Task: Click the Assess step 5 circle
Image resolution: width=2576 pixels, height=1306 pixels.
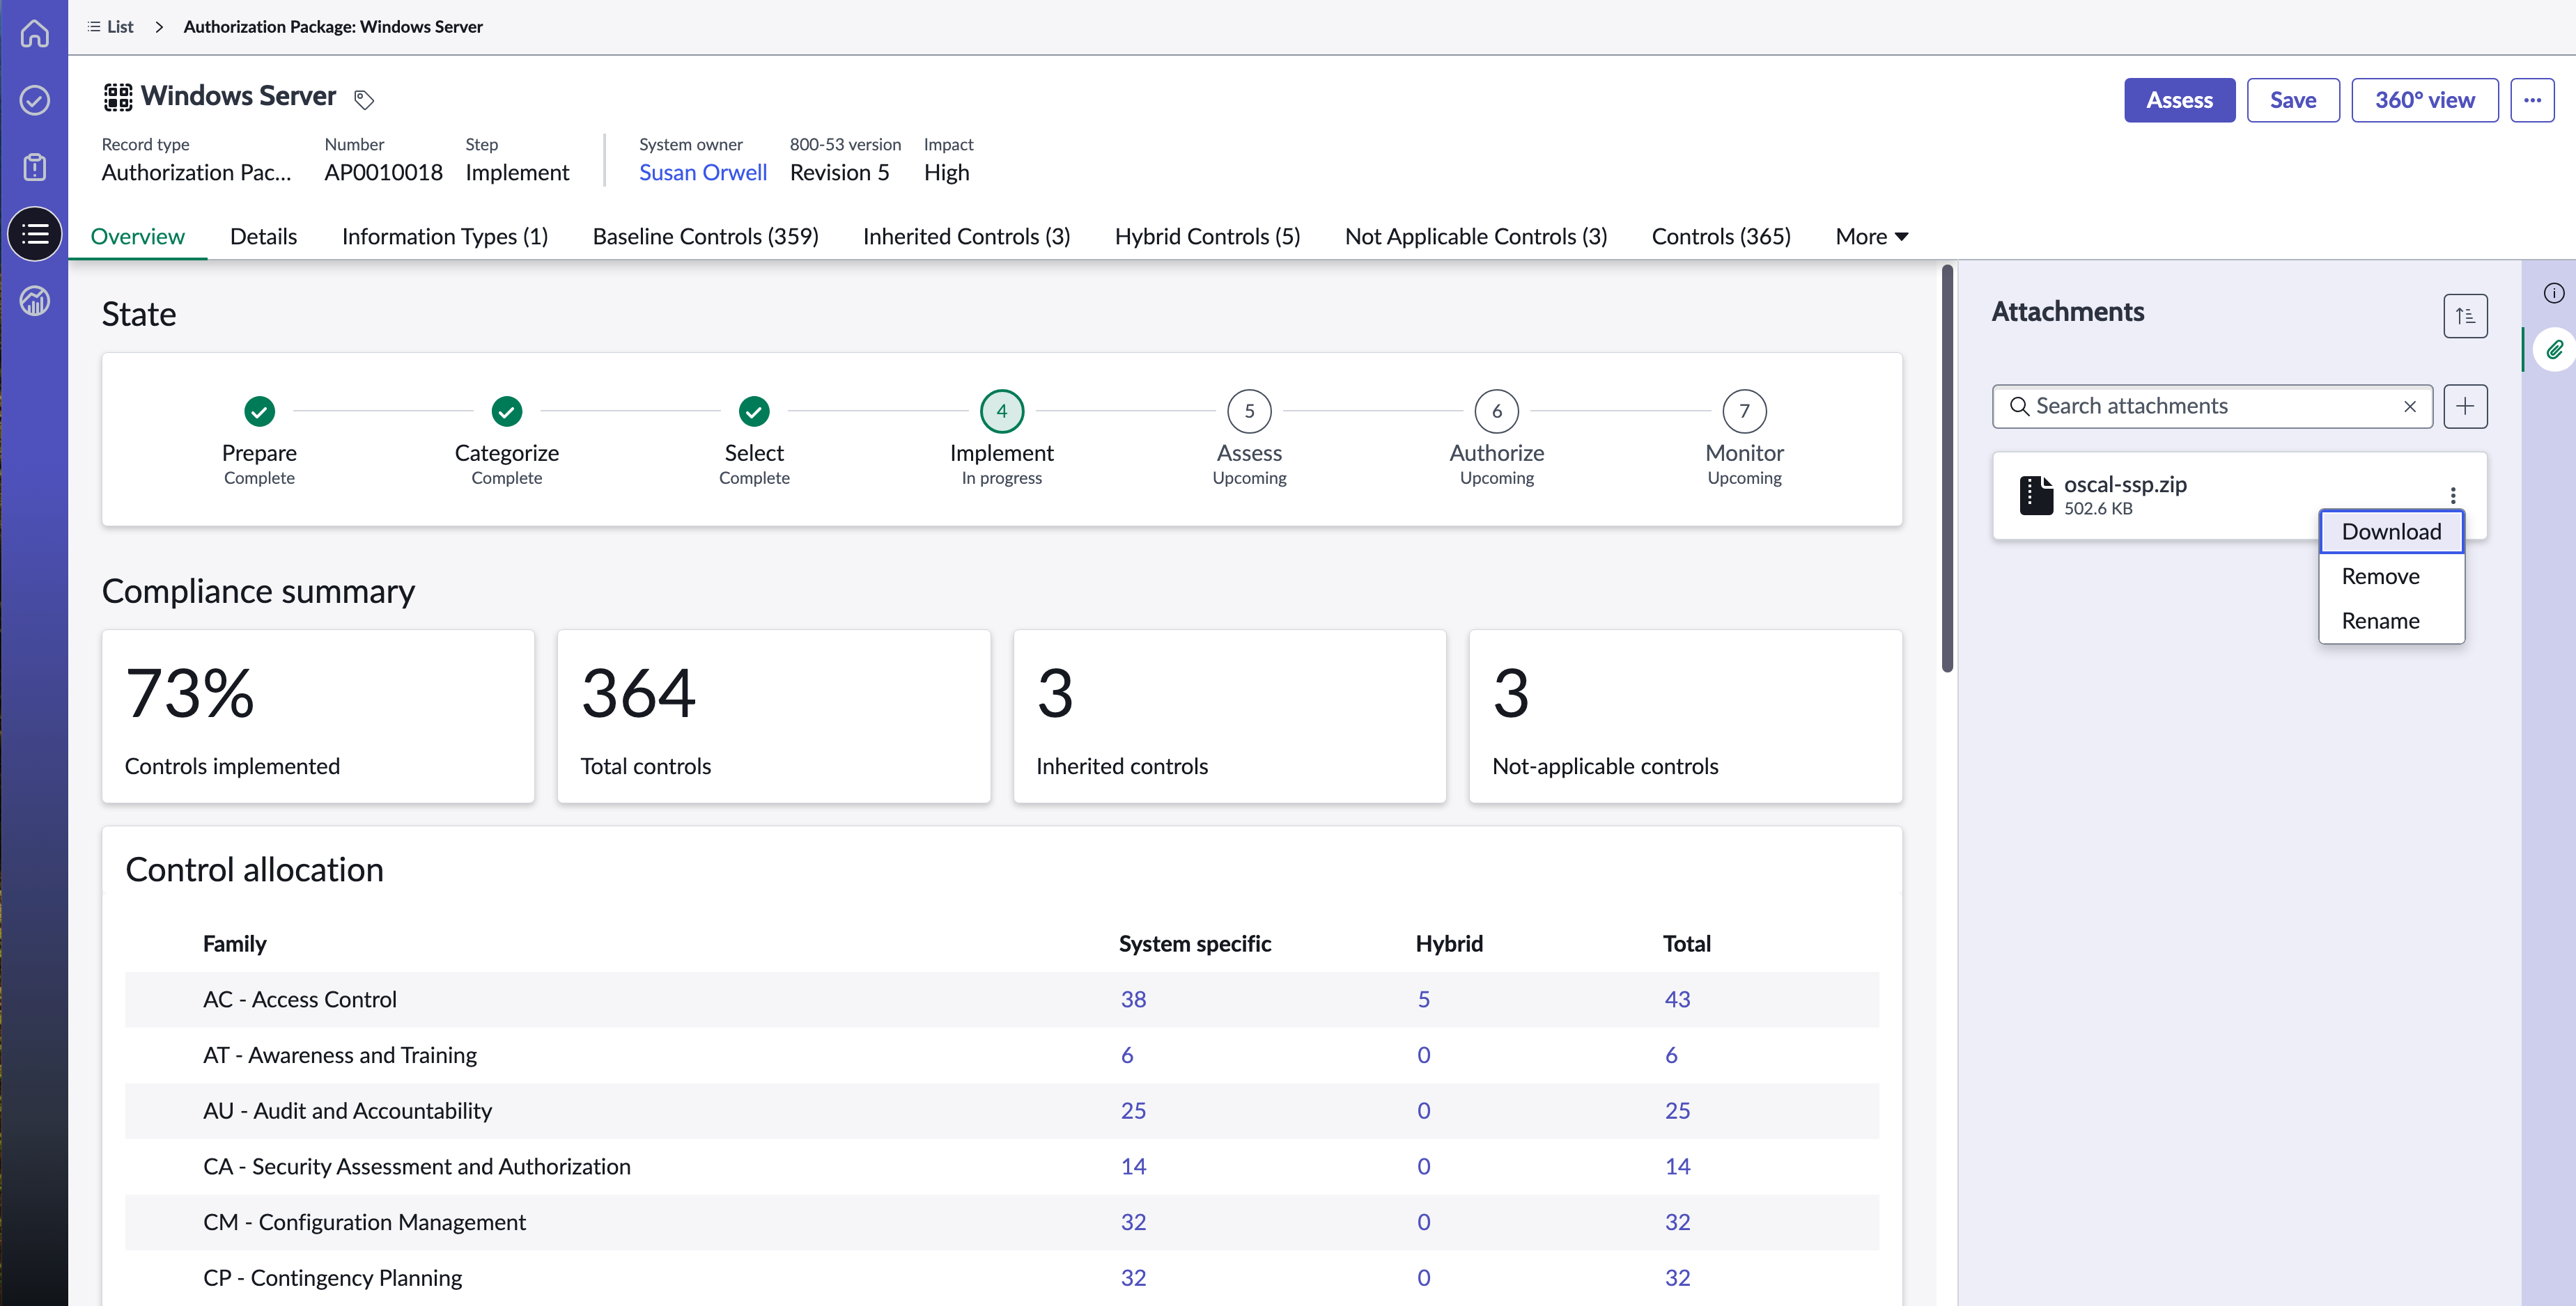Action: [1249, 411]
